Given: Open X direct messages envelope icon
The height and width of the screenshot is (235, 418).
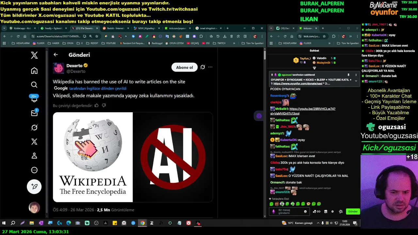Looking at the screenshot, I should click(x=34, y=113).
